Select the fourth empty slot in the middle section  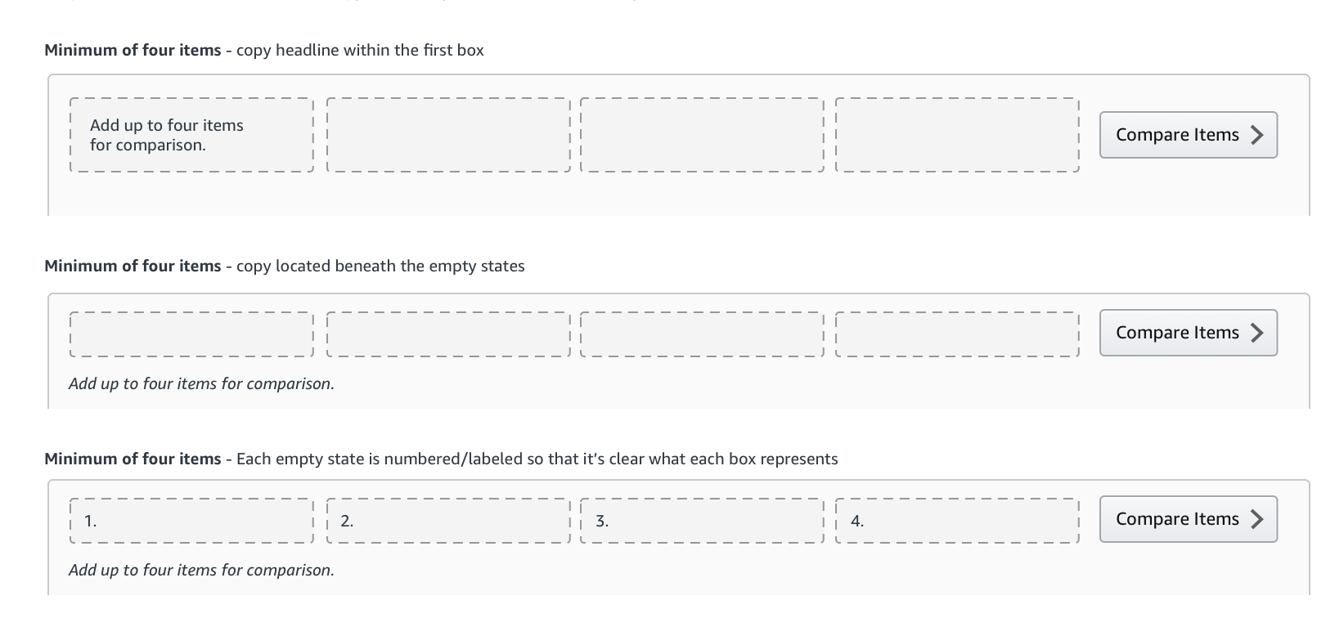[957, 334]
